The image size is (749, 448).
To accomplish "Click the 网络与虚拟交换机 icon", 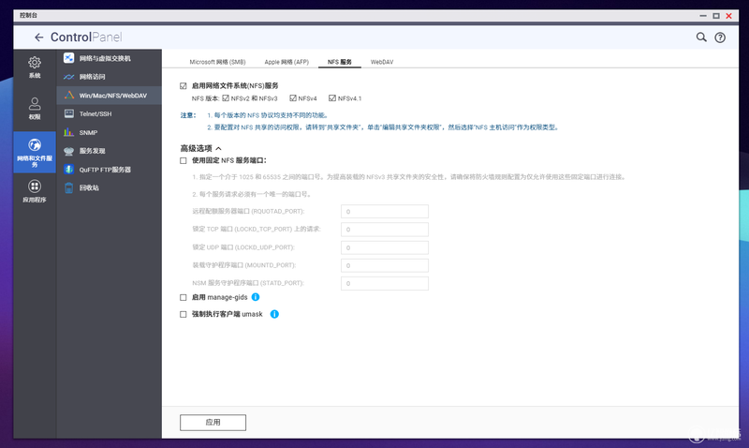I will point(68,58).
